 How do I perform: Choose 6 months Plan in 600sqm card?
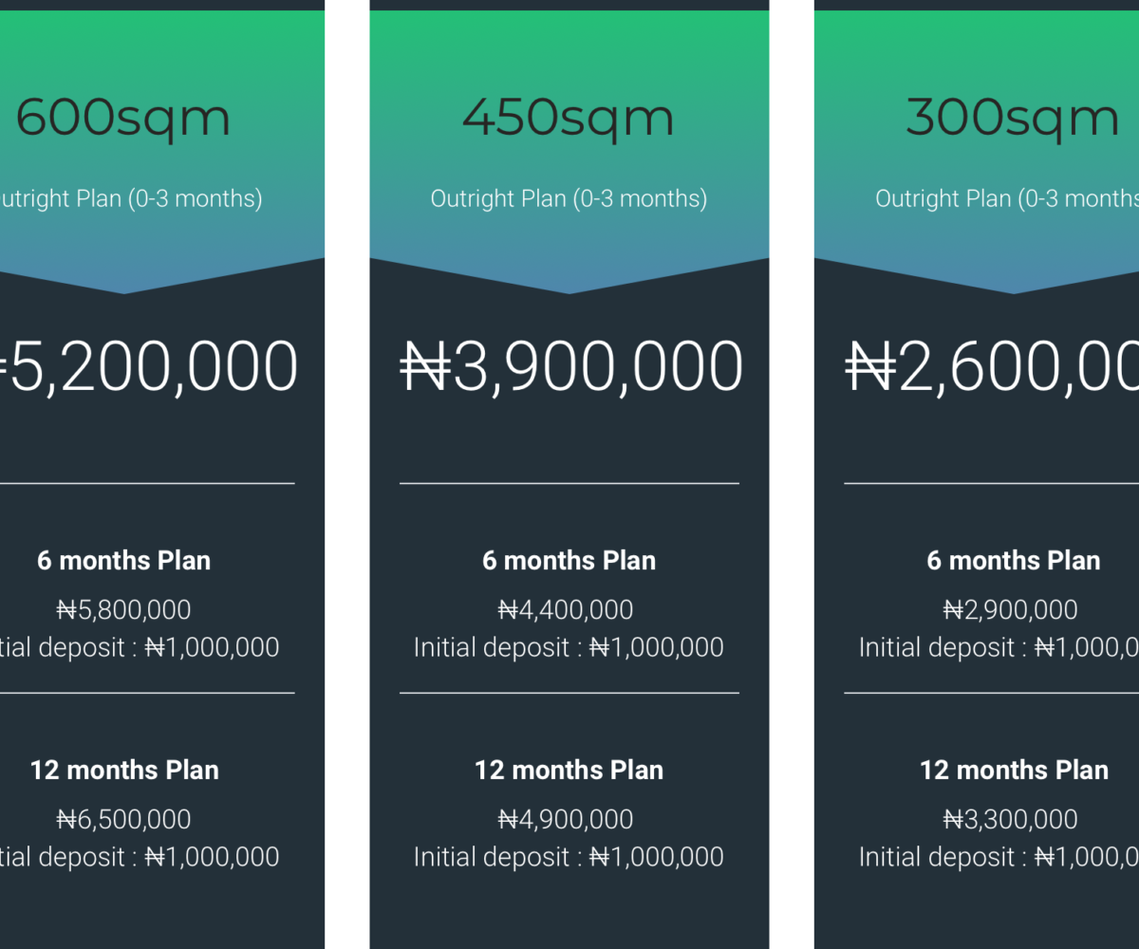[x=123, y=561]
